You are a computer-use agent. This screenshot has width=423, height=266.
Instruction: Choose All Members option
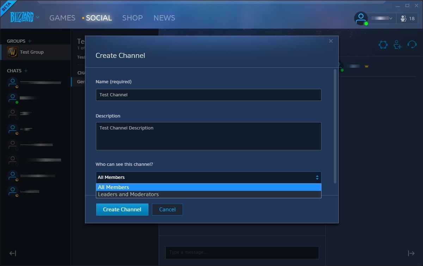tap(208, 187)
